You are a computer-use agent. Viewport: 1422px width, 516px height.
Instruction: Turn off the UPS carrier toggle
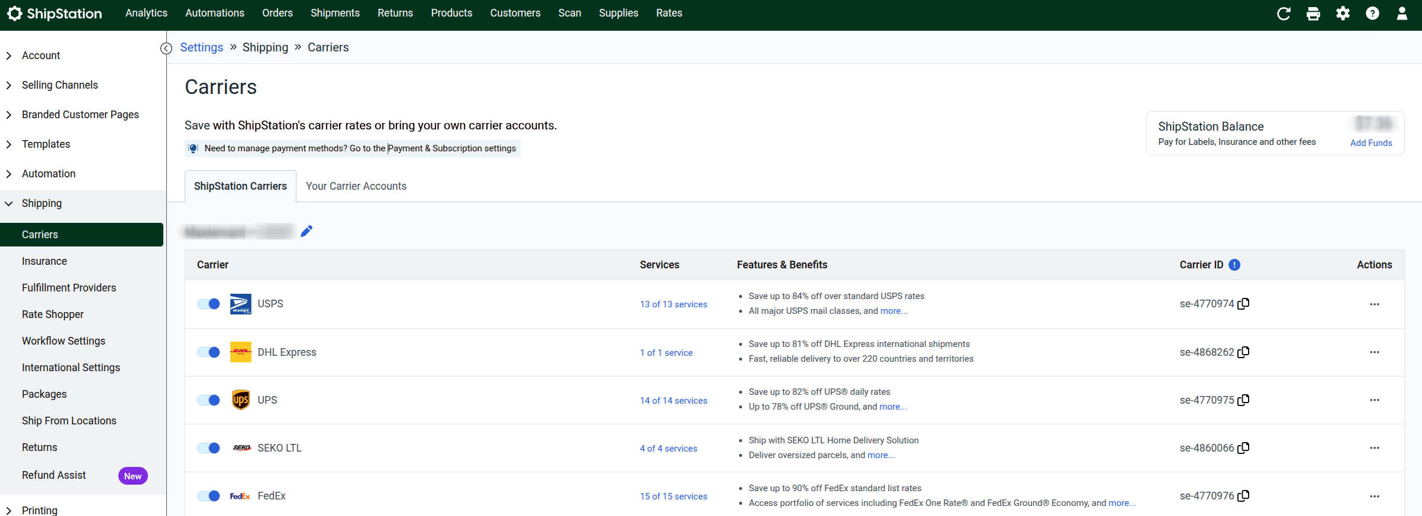[208, 400]
